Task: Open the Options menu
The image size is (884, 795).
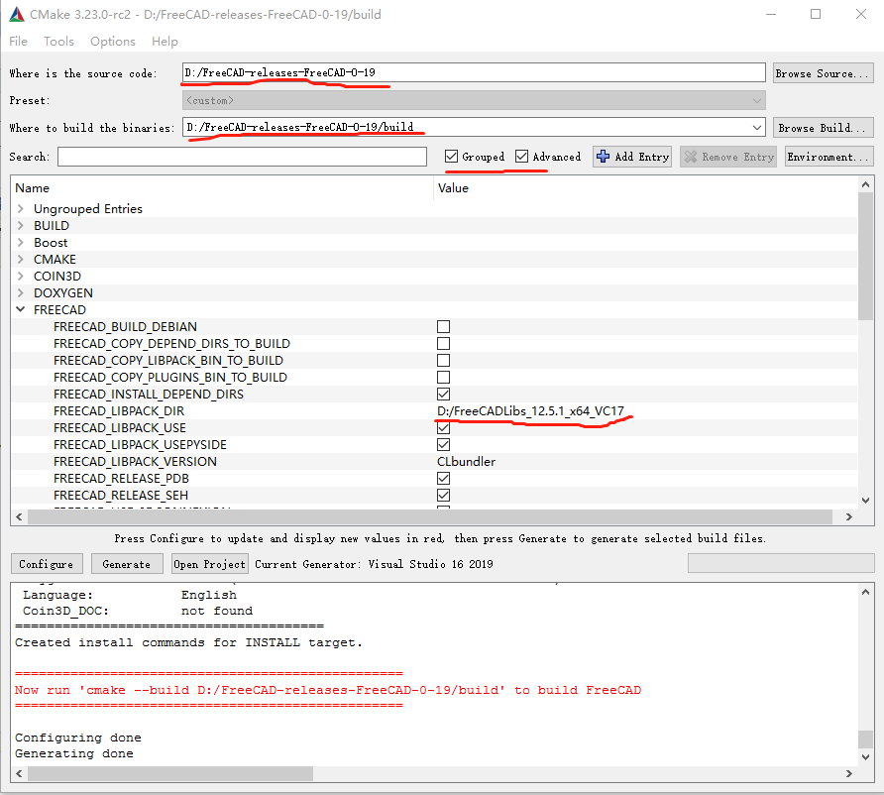Action: (113, 42)
